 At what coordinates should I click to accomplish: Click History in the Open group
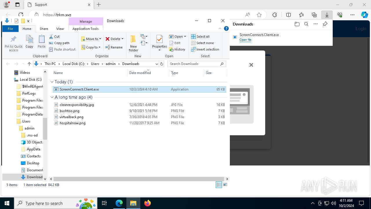click(x=177, y=49)
